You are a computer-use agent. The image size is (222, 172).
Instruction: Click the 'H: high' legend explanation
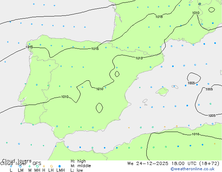[x=78, y=161]
